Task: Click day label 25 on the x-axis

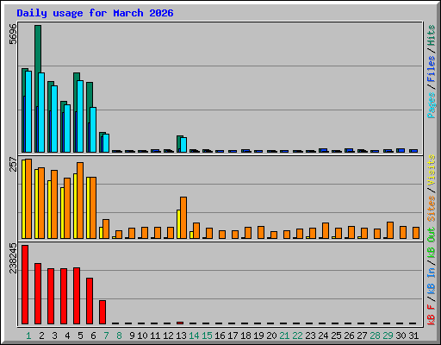Action: [x=336, y=336]
